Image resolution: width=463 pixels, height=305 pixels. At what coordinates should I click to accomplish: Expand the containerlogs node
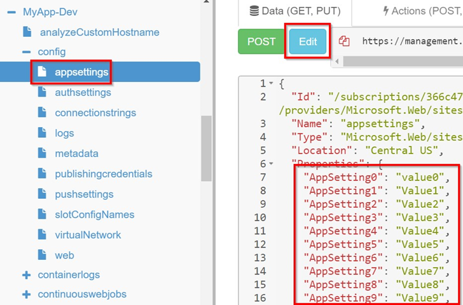pos(26,276)
